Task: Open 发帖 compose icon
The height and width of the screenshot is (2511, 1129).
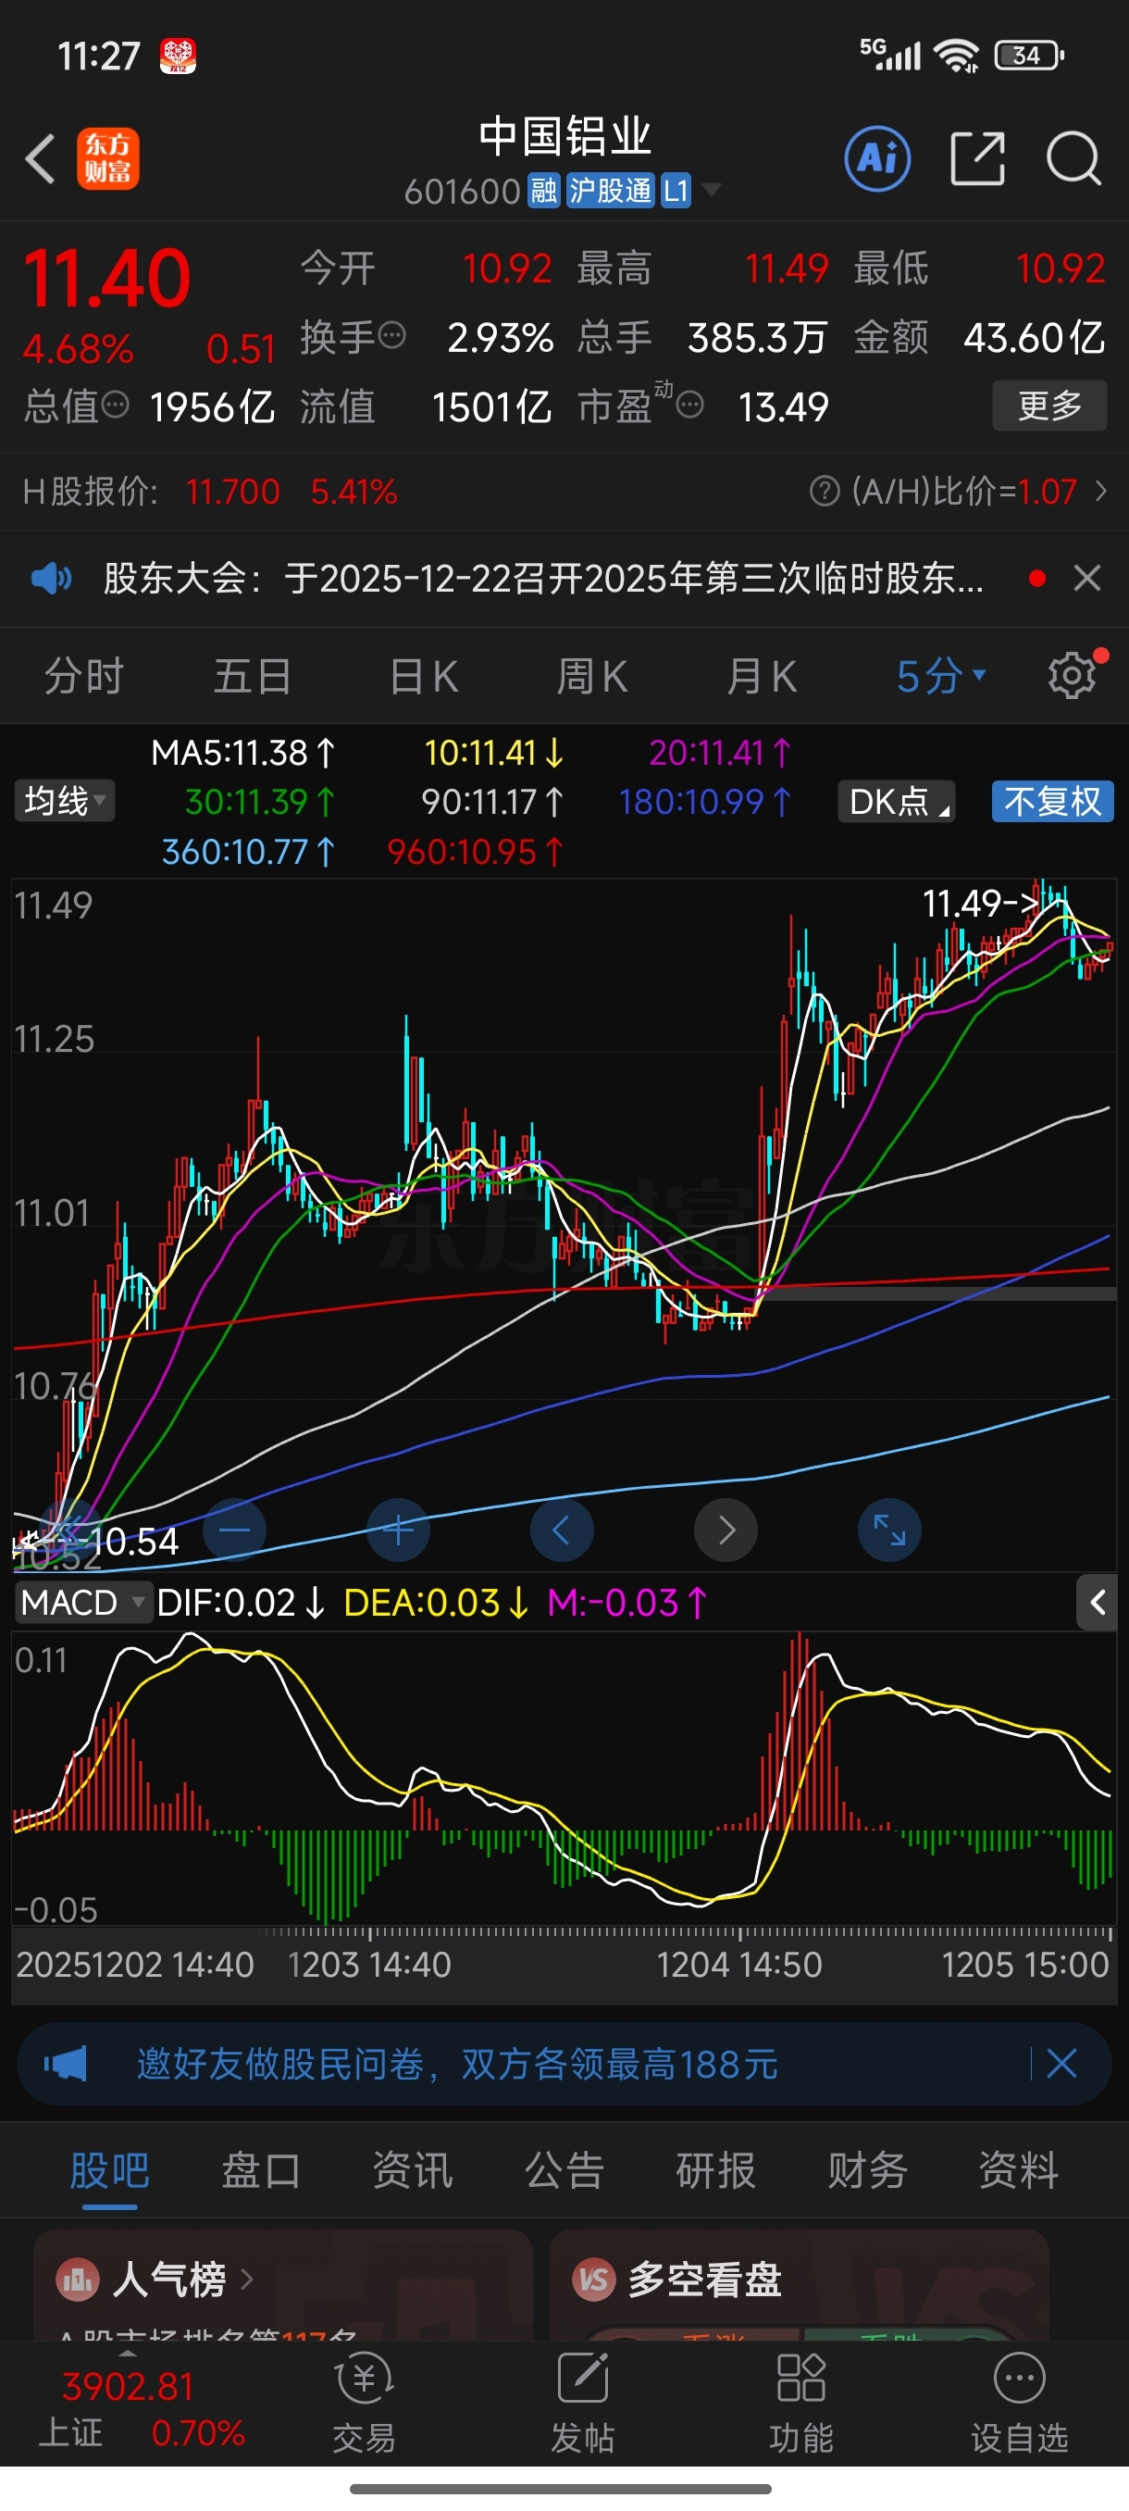Action: (582, 2404)
